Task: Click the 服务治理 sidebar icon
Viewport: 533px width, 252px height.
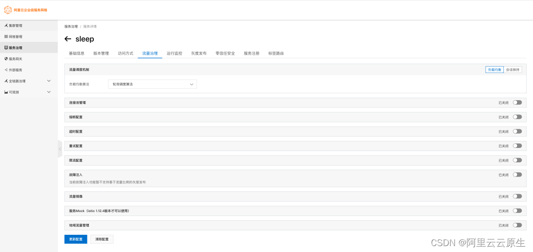Action: [x=6, y=47]
